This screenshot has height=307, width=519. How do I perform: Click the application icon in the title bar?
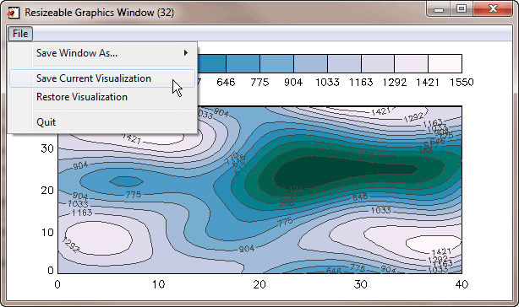click(14, 13)
